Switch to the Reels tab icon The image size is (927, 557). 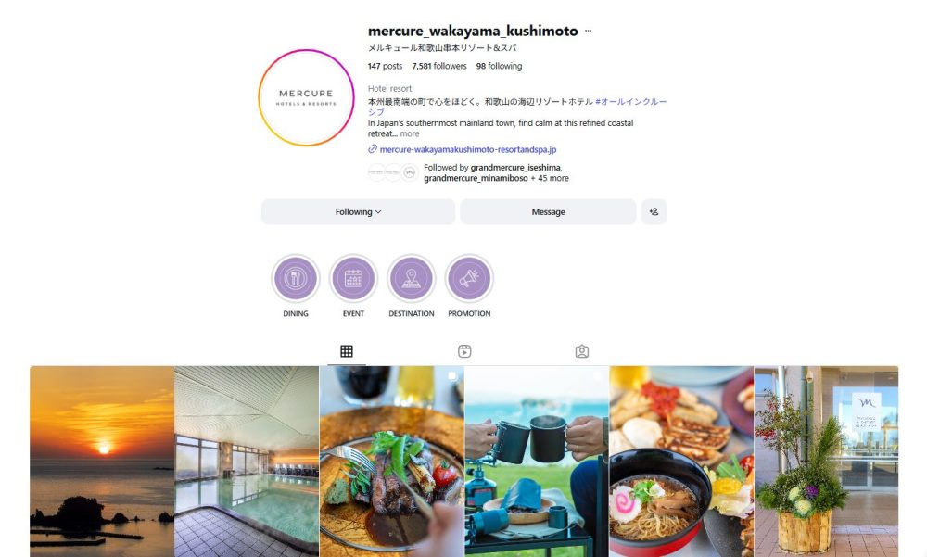(x=464, y=351)
